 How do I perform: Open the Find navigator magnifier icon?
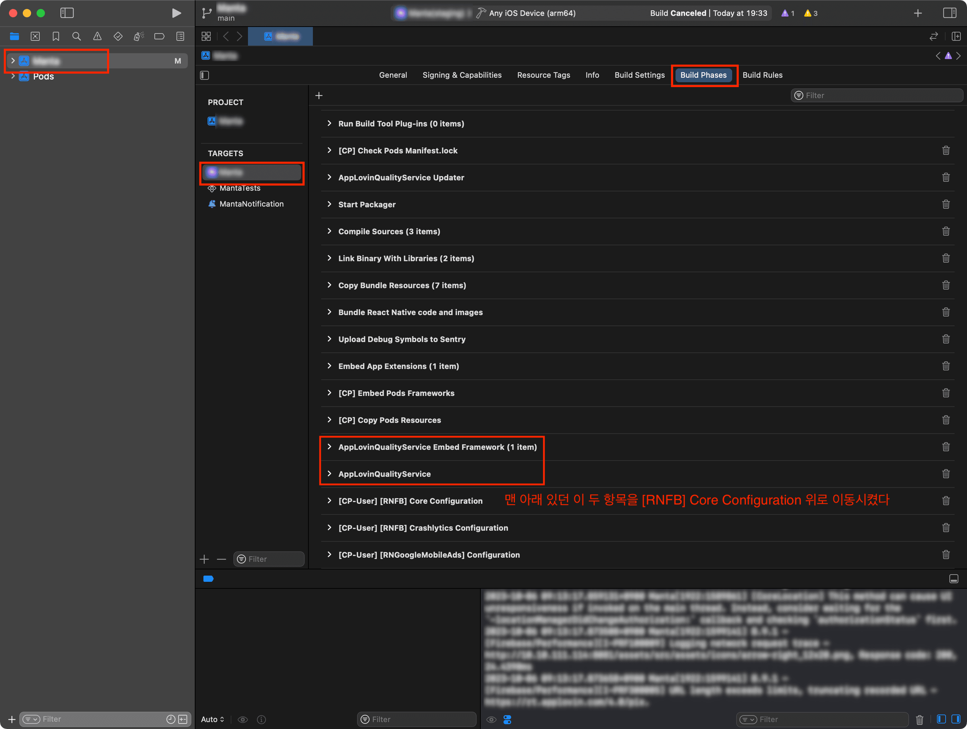(x=77, y=36)
